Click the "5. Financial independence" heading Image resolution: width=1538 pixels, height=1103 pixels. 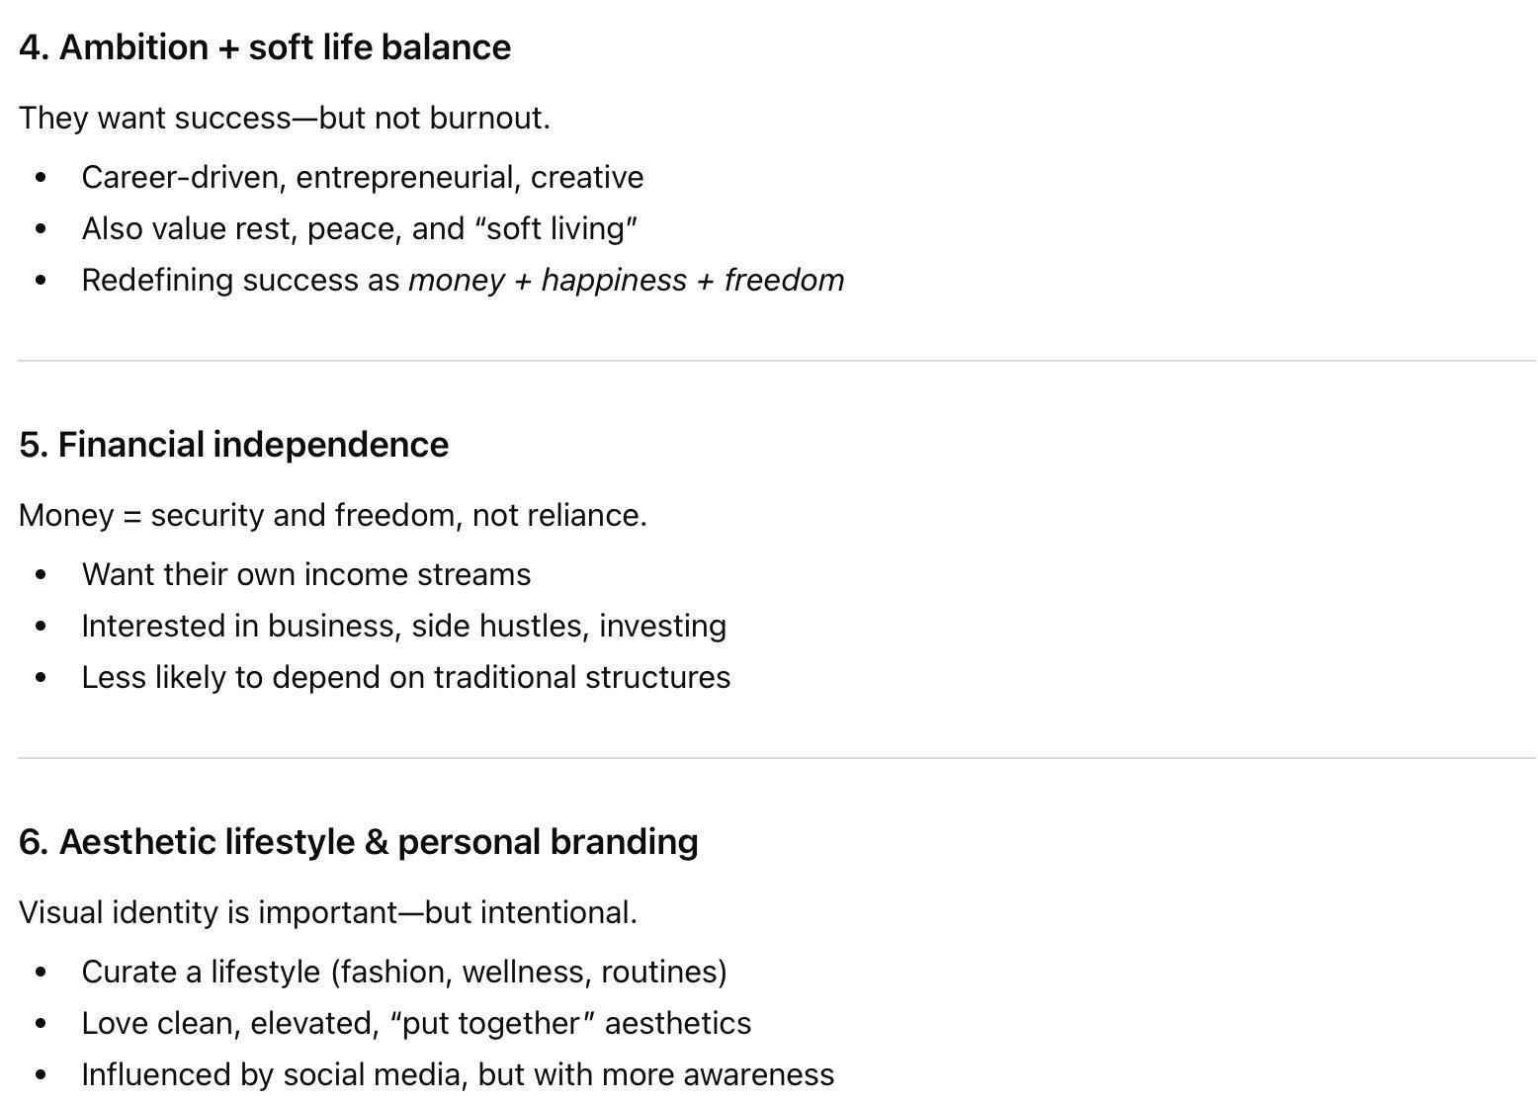click(x=233, y=445)
